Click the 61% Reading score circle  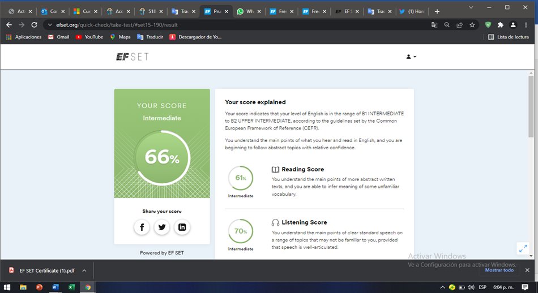point(241,178)
